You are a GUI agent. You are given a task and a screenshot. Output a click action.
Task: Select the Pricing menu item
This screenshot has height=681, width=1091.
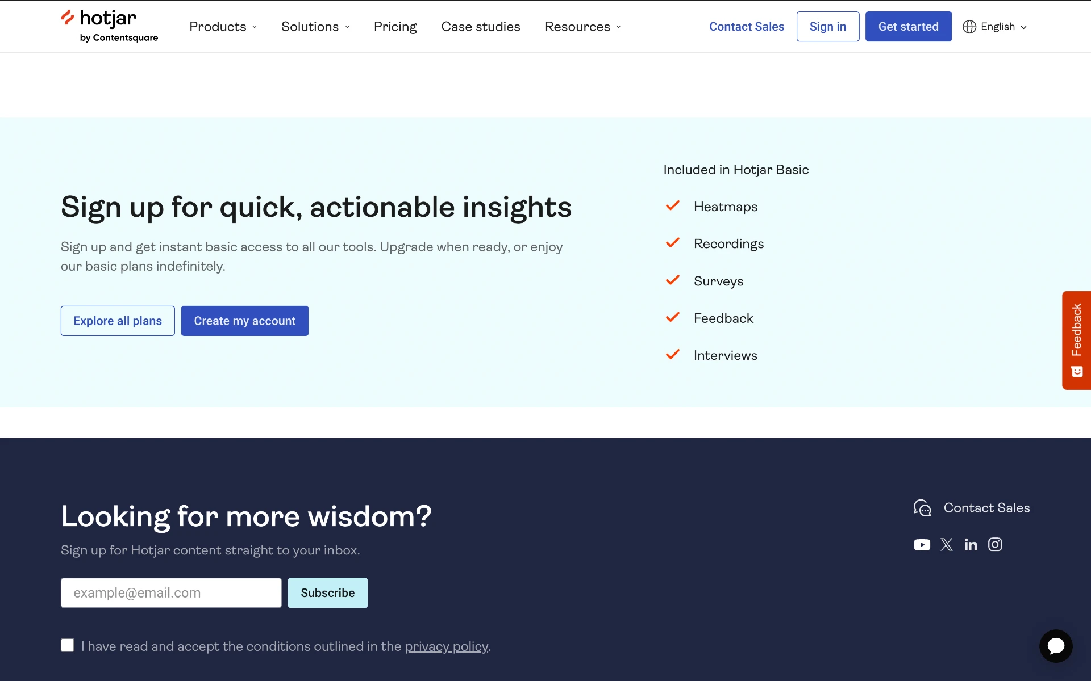pyautogui.click(x=395, y=27)
